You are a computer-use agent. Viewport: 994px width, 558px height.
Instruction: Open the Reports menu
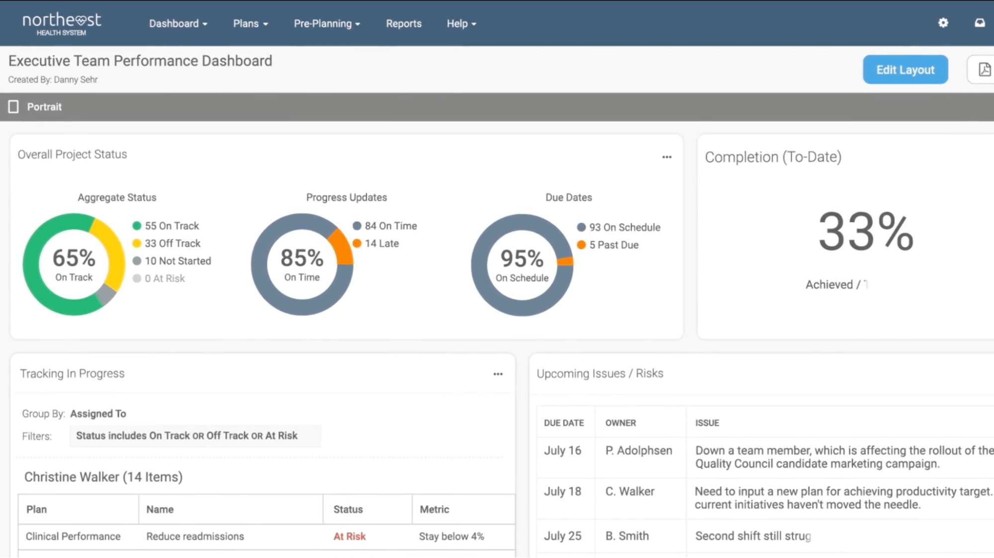pos(403,23)
